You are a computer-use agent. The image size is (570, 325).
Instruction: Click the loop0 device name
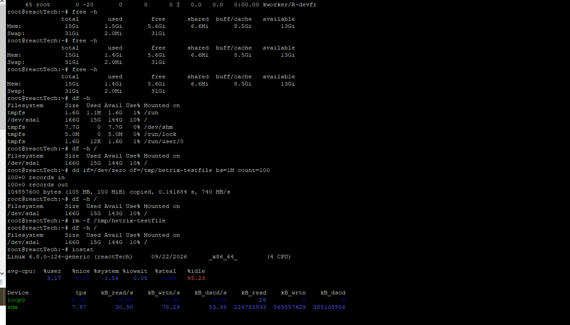(16, 300)
